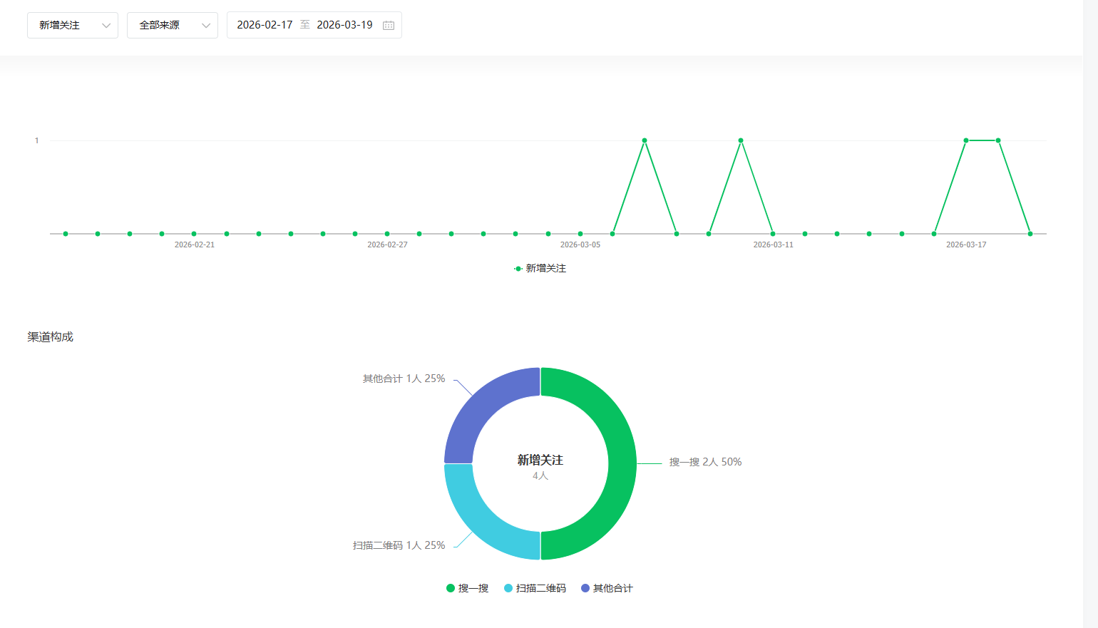Click the 搜一搜 2人 50% label

pos(705,462)
